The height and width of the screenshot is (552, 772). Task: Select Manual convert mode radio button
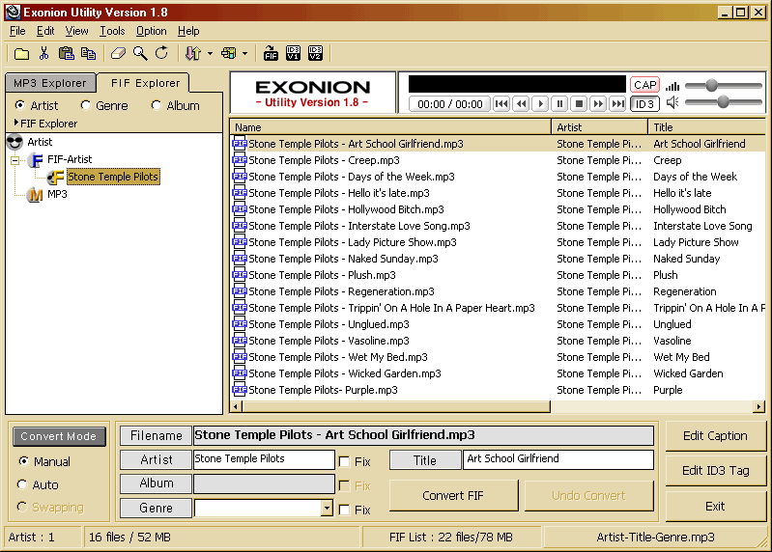(x=23, y=461)
